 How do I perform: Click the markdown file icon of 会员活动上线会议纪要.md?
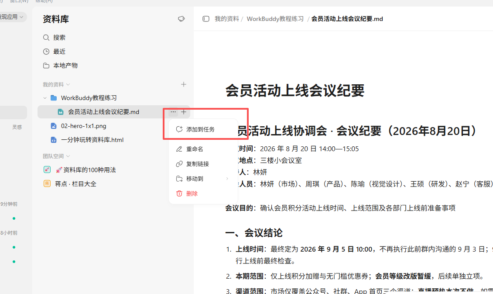pos(61,112)
